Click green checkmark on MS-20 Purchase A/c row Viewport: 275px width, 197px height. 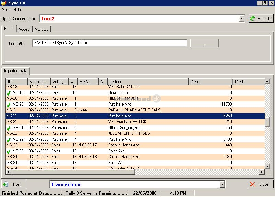[x=9, y=105]
